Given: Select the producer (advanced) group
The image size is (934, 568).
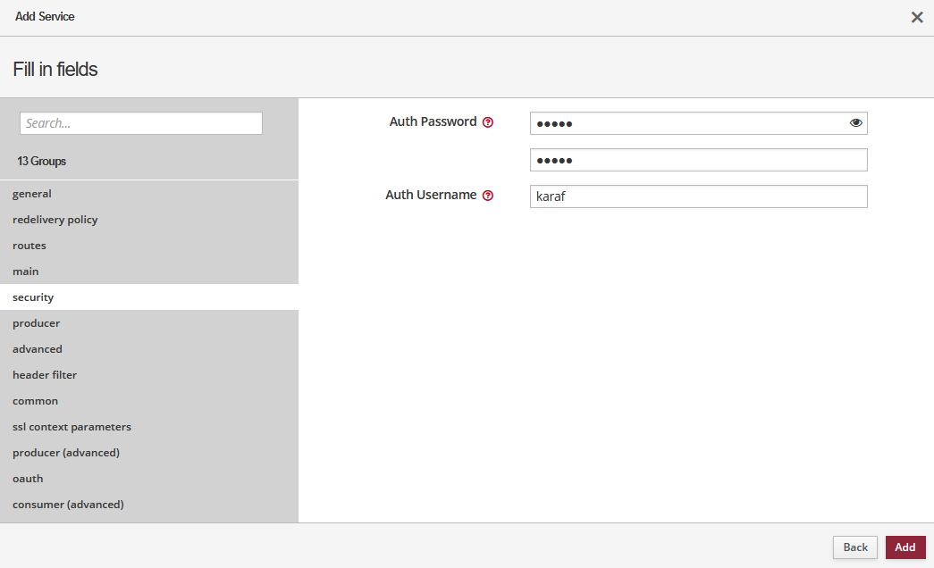Looking at the screenshot, I should (65, 453).
